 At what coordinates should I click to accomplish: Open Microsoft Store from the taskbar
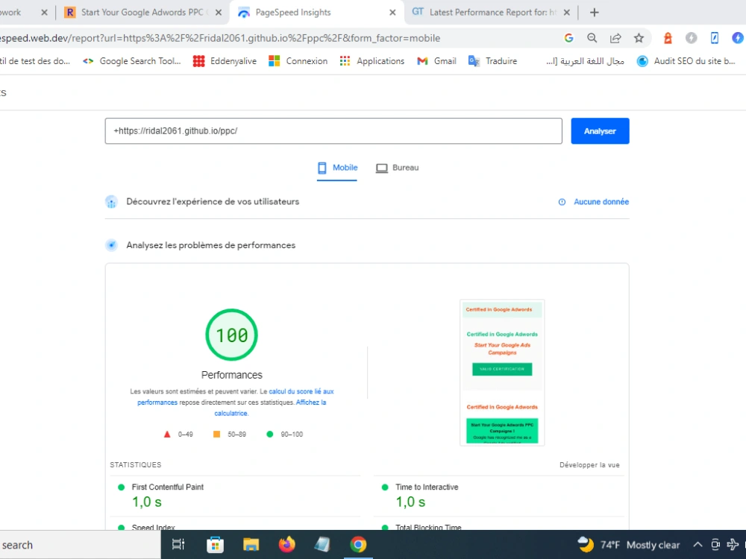215,544
